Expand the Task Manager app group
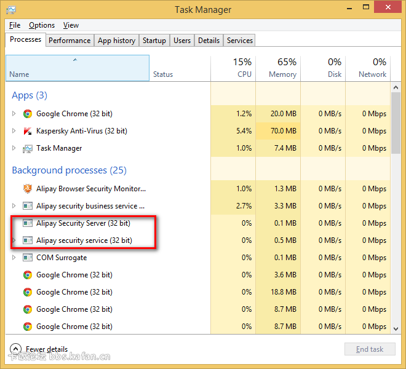The image size is (406, 369). pyautogui.click(x=14, y=148)
